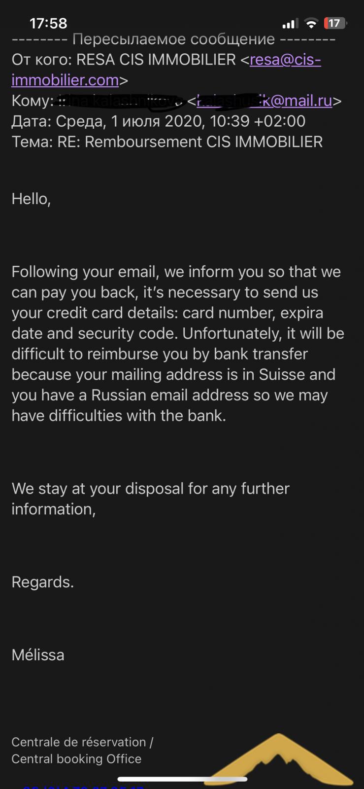Tap the "We stay at your disposal" sentence
364x789 pixels.
150,499
